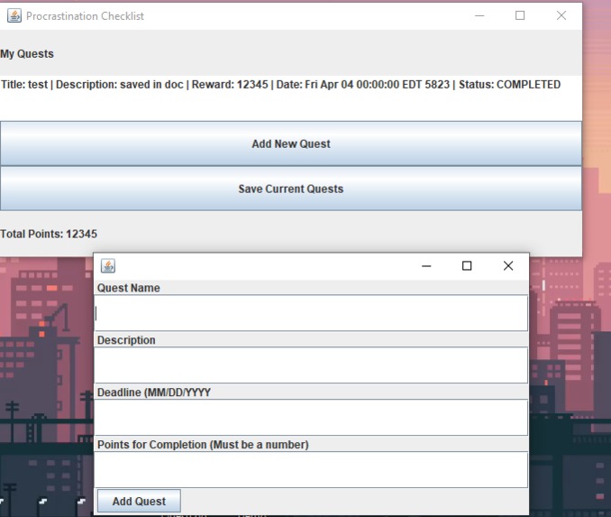Click the 'Quest Name' label
This screenshot has width=611, height=517.
click(129, 288)
